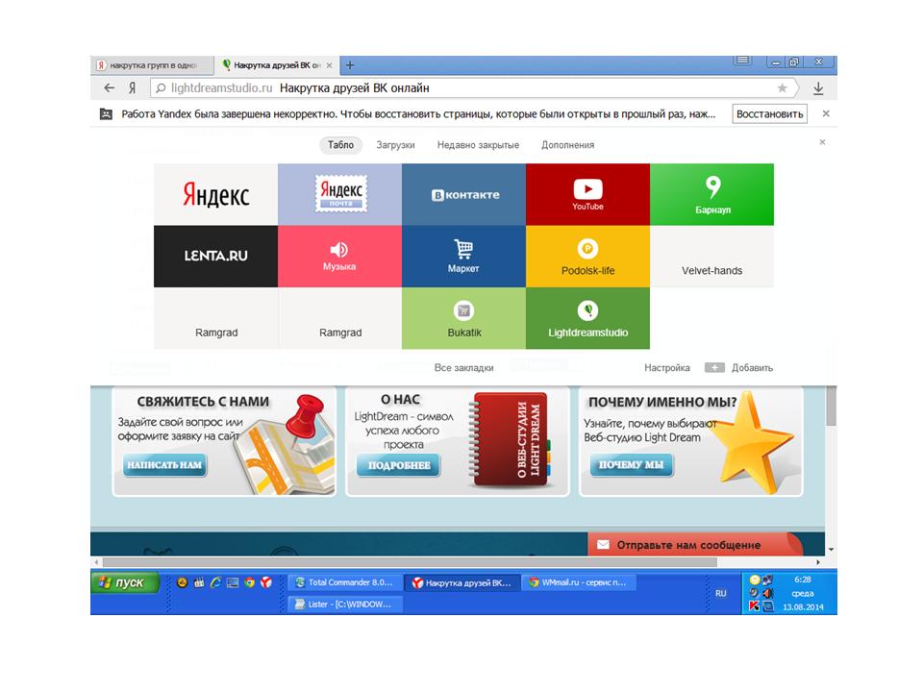Image resolution: width=923 pixels, height=692 pixels.
Task: Open the Барнаул map tile
Action: pyautogui.click(x=711, y=194)
